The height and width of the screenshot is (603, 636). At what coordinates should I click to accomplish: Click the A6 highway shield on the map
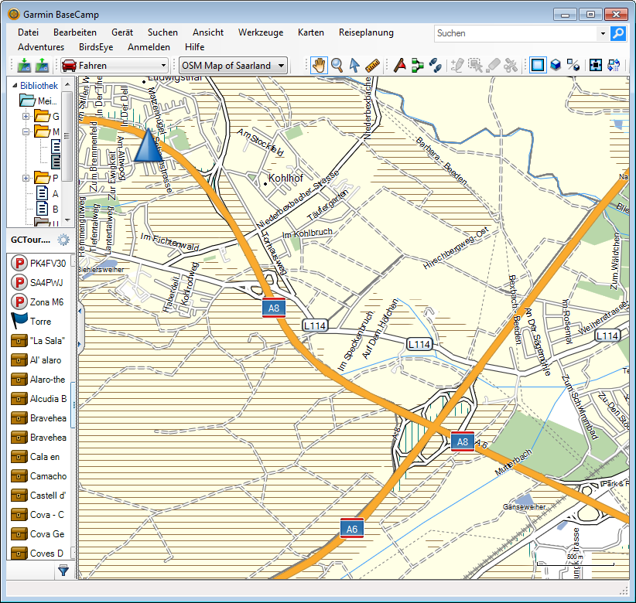click(x=352, y=529)
